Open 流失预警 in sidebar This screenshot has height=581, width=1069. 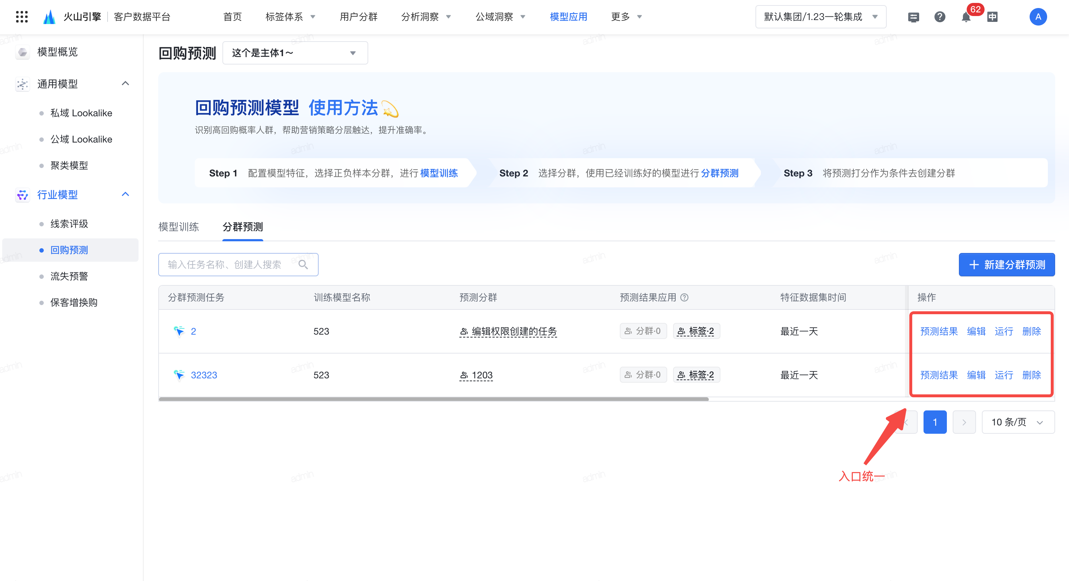point(69,276)
